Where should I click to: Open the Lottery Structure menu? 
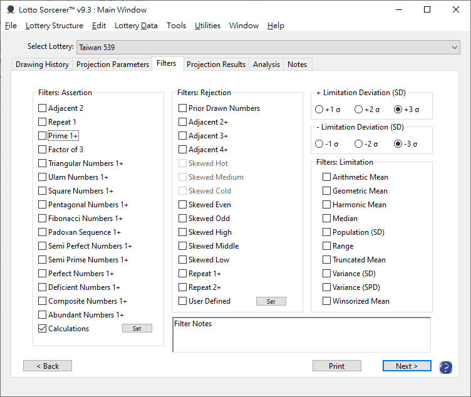(54, 26)
